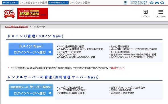Click text お支払い方法の変更
Screen dimensions: 168x104
tap(121, 90)
